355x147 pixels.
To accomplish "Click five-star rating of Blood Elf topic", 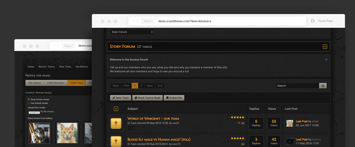I will coord(238,138).
